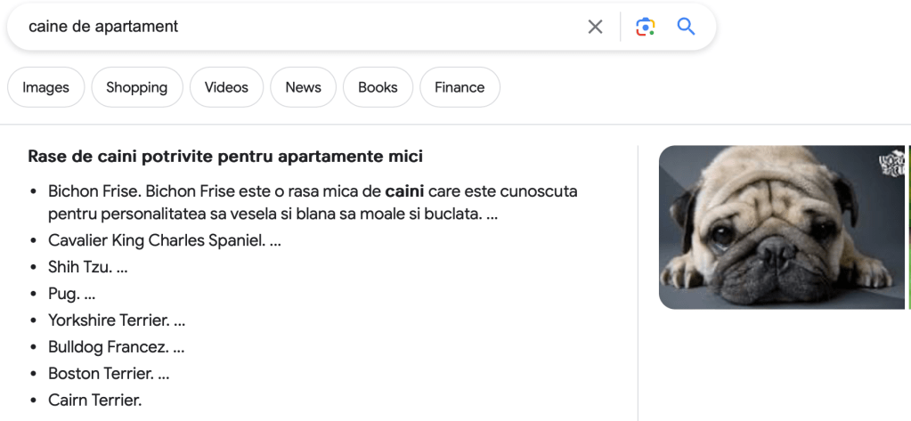
Task: Click the "Rase de caini potrivite" heading
Action: coord(225,157)
